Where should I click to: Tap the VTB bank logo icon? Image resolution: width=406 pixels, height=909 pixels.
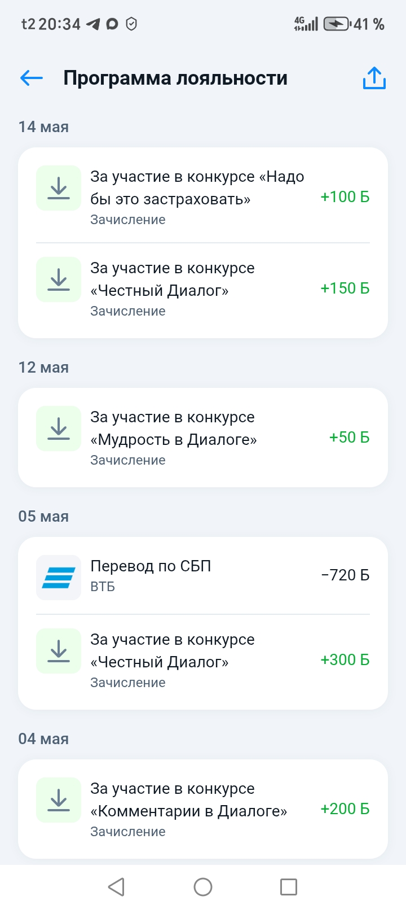point(59,578)
